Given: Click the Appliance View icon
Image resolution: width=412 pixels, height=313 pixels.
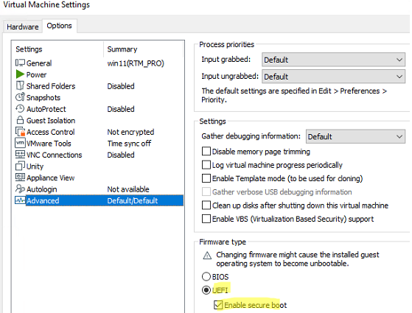Looking at the screenshot, I should [20, 177].
